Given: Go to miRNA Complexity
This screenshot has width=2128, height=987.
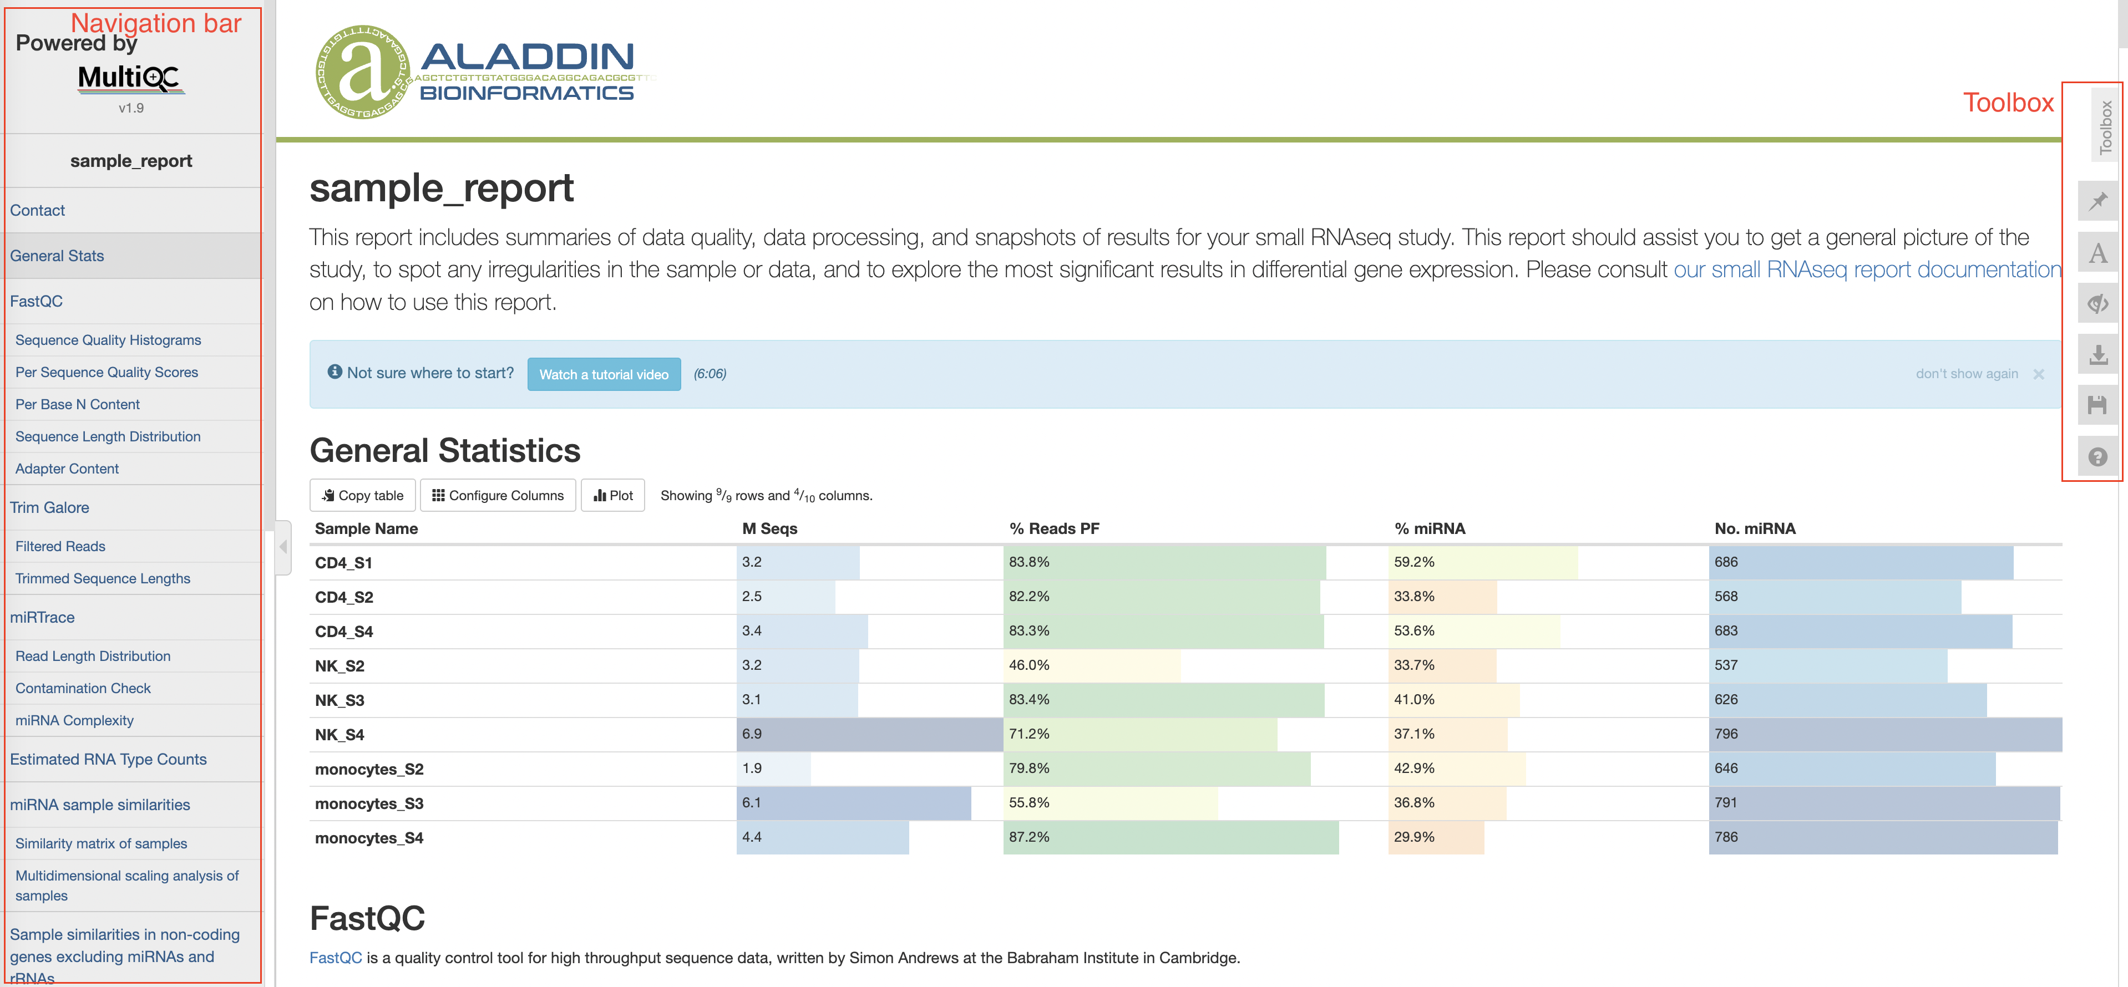Looking at the screenshot, I should 74,721.
